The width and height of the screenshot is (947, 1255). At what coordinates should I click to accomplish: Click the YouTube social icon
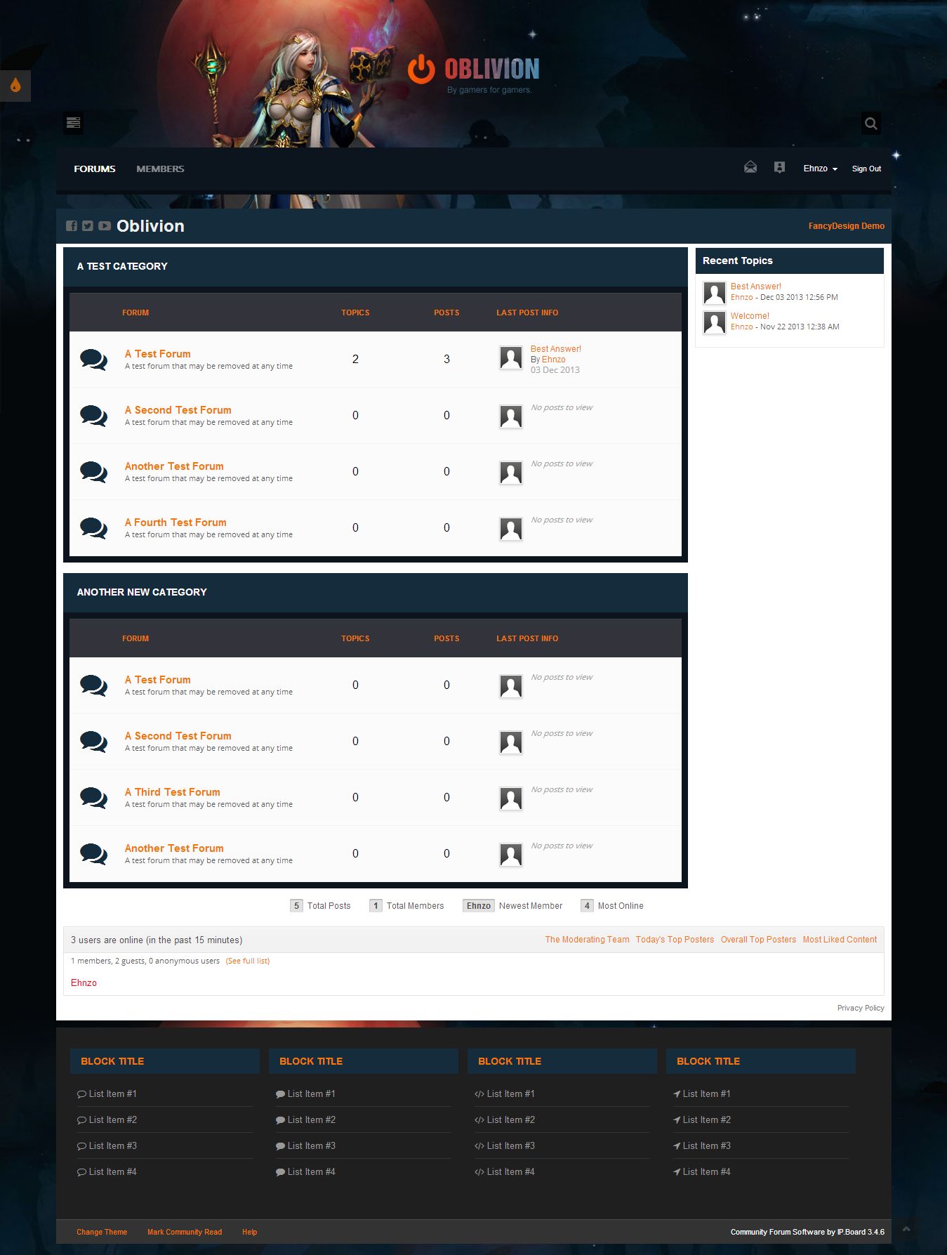point(105,226)
